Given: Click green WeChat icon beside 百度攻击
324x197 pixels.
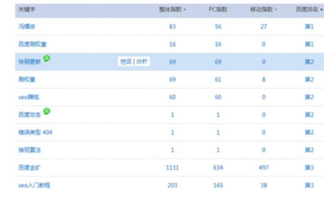Looking at the screenshot, I should (x=47, y=111).
